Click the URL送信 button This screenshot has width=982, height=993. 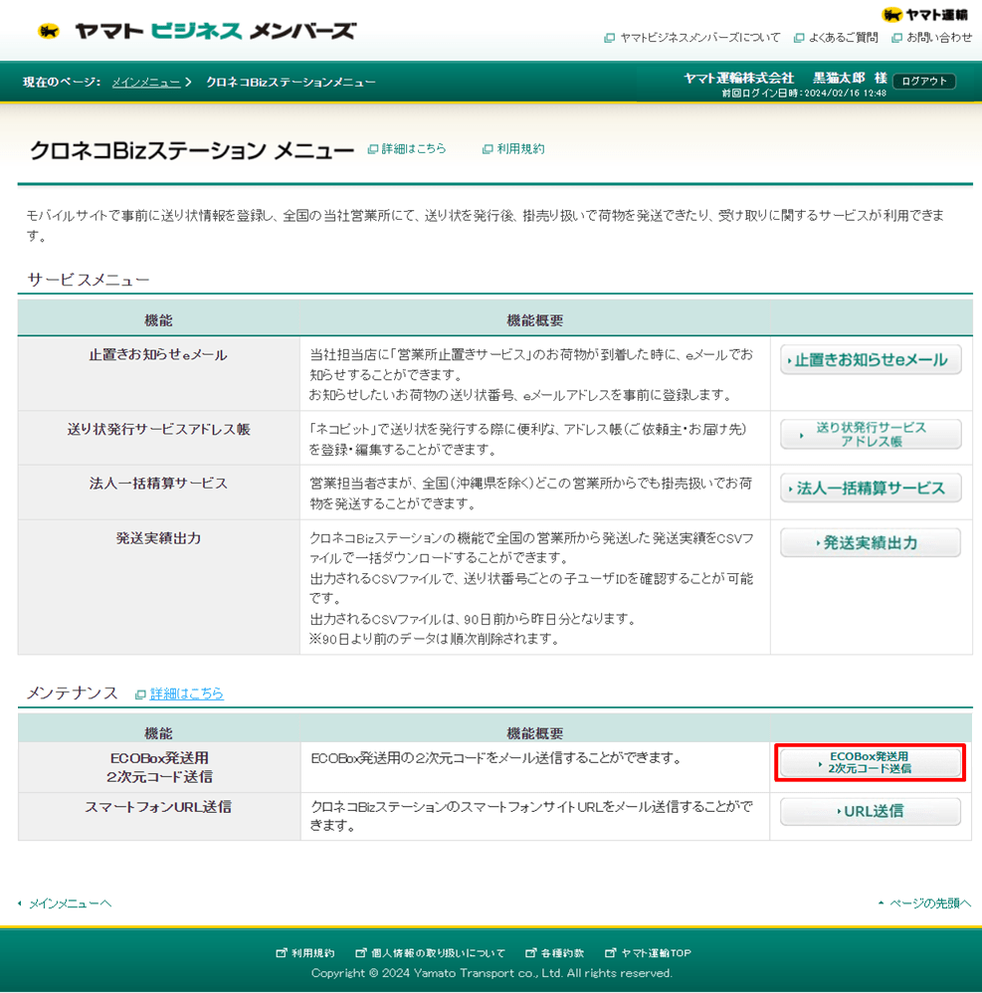click(871, 811)
